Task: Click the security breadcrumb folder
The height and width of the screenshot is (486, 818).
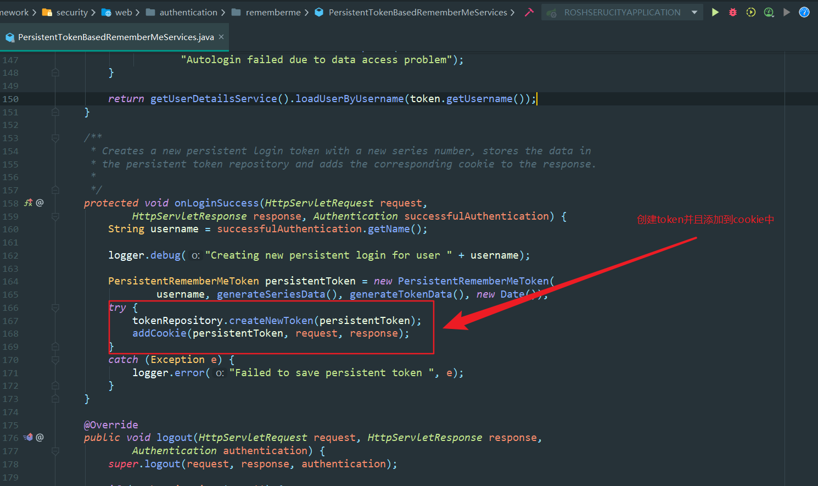Action: [72, 12]
